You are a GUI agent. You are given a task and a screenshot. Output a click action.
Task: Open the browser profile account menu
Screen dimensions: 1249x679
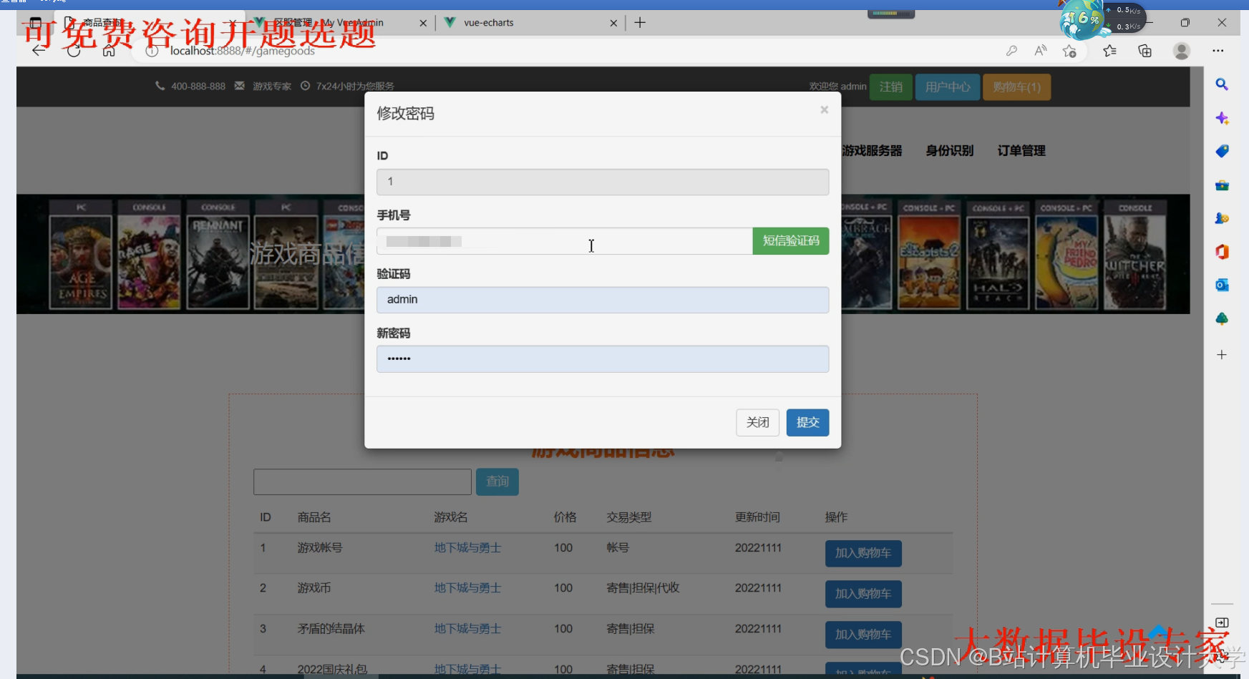[1182, 51]
